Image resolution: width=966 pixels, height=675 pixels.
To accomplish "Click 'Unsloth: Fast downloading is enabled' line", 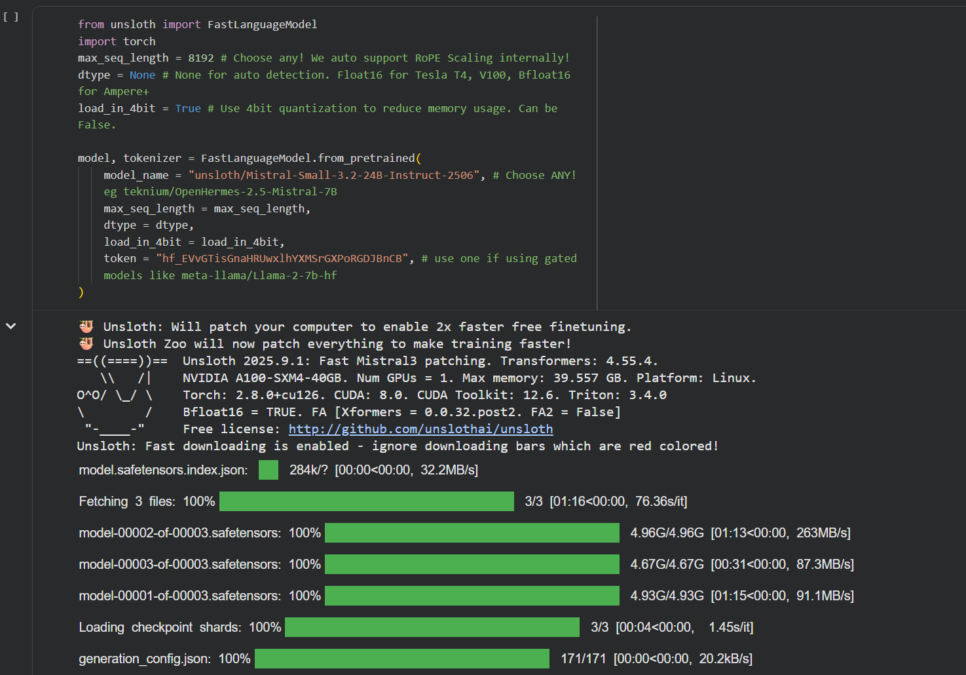I will (213, 446).
